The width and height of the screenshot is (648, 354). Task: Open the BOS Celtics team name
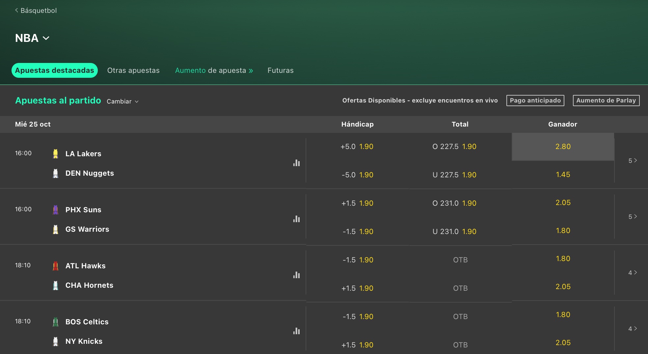87,322
